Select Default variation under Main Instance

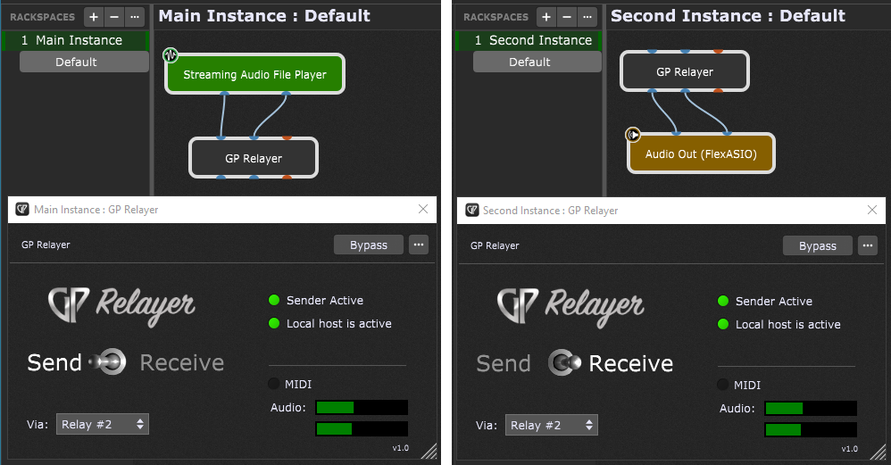pyautogui.click(x=84, y=62)
